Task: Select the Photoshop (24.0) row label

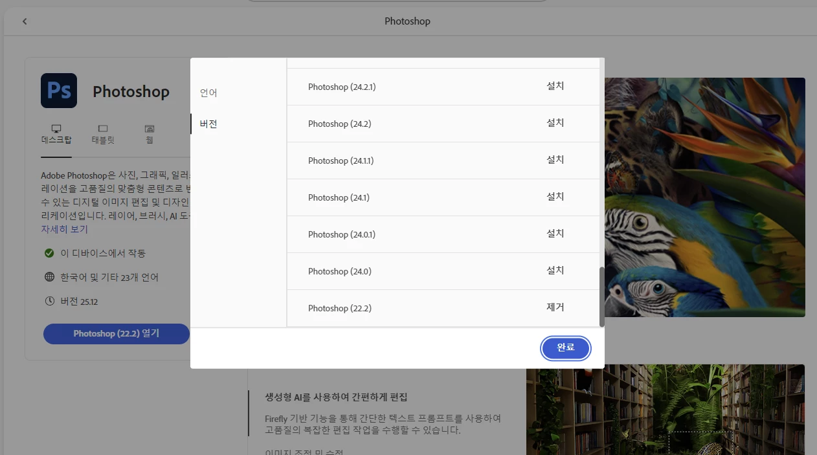Action: coord(340,271)
